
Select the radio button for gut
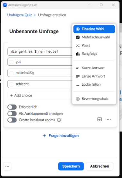[12, 62]
